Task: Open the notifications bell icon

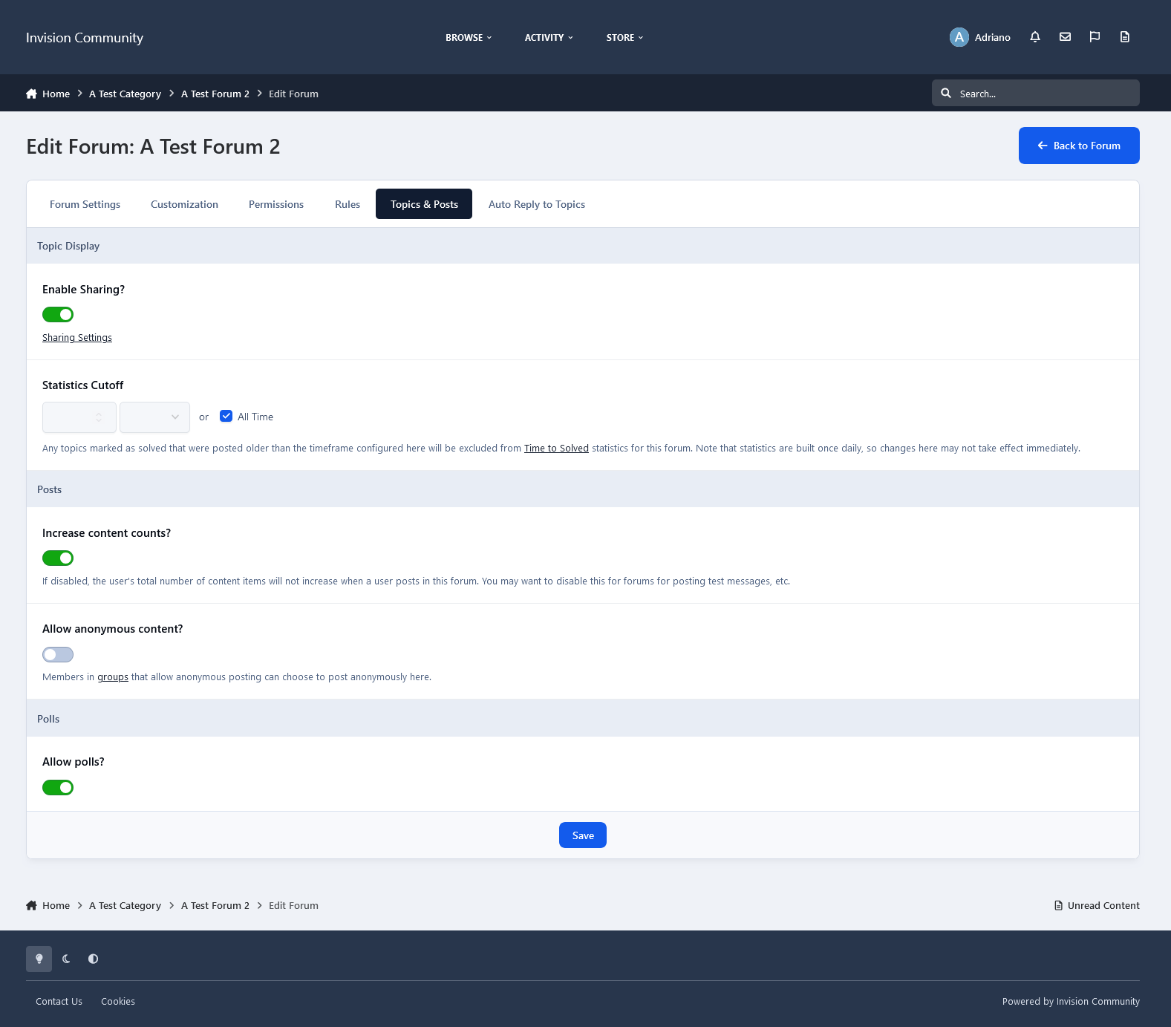Action: click(1034, 37)
